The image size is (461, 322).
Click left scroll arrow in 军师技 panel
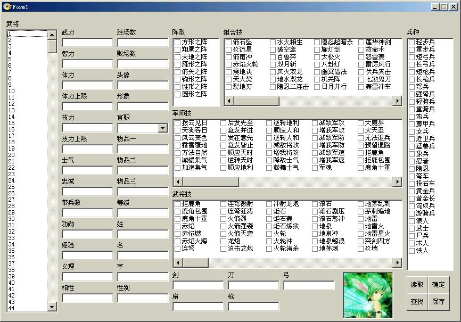tap(177, 182)
